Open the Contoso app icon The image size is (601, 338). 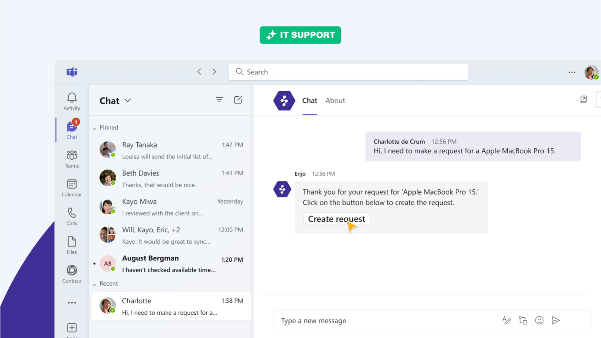[x=72, y=274]
